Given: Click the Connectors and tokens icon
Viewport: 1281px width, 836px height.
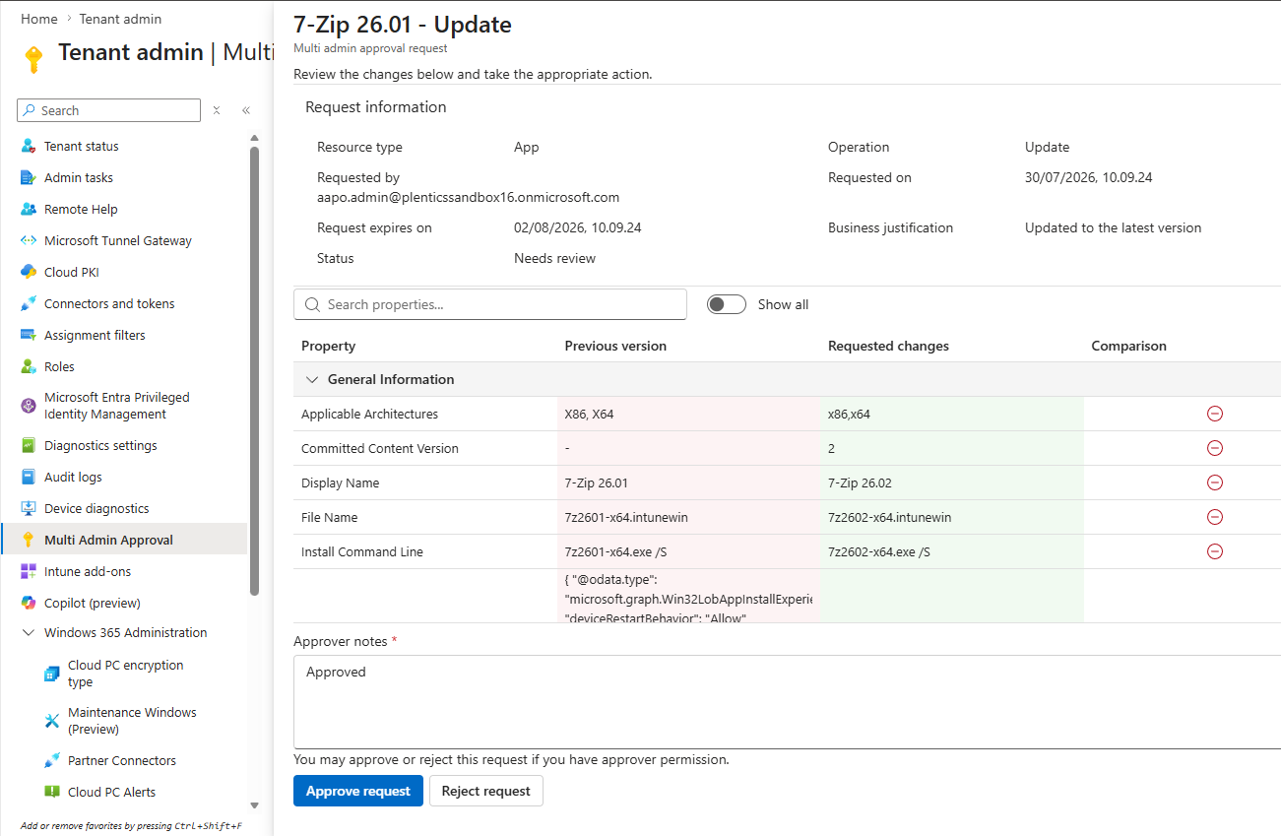Looking at the screenshot, I should 29,303.
